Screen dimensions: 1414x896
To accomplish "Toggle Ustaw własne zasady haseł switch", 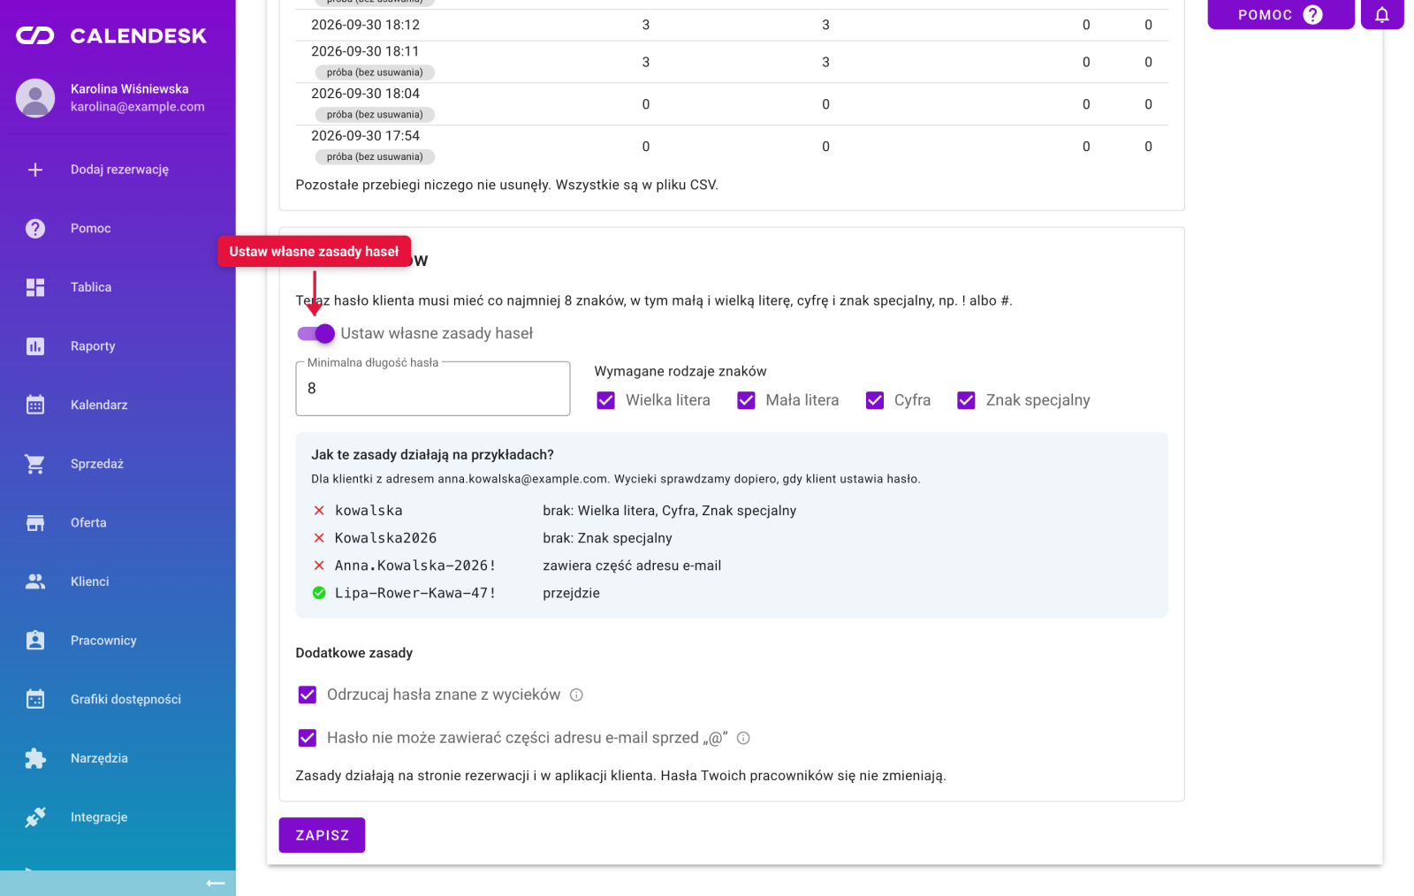I will click(316, 333).
